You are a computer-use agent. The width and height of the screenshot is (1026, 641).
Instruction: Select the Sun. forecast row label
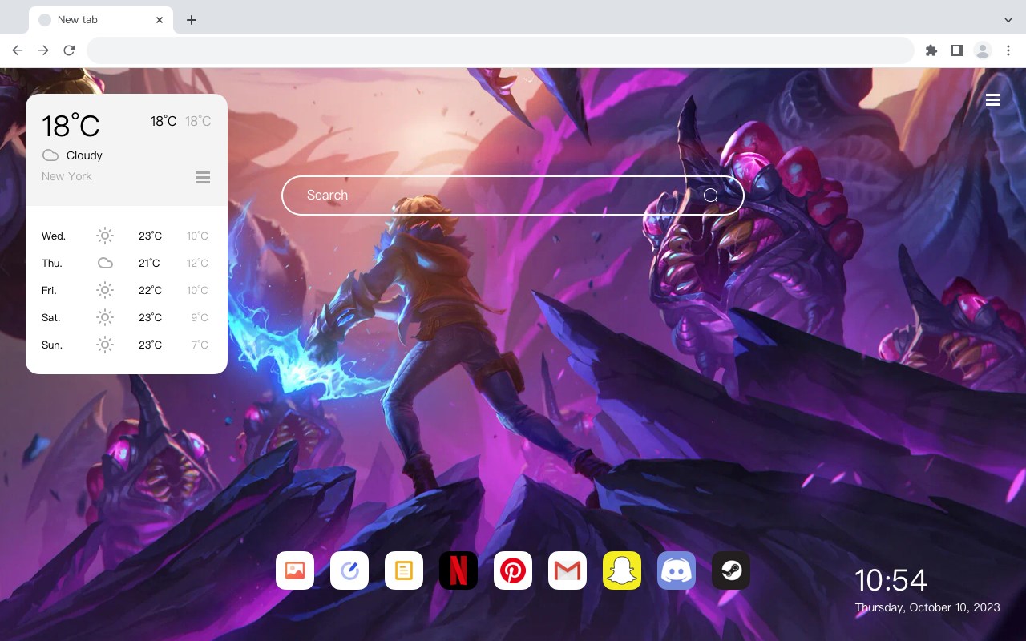coord(52,345)
